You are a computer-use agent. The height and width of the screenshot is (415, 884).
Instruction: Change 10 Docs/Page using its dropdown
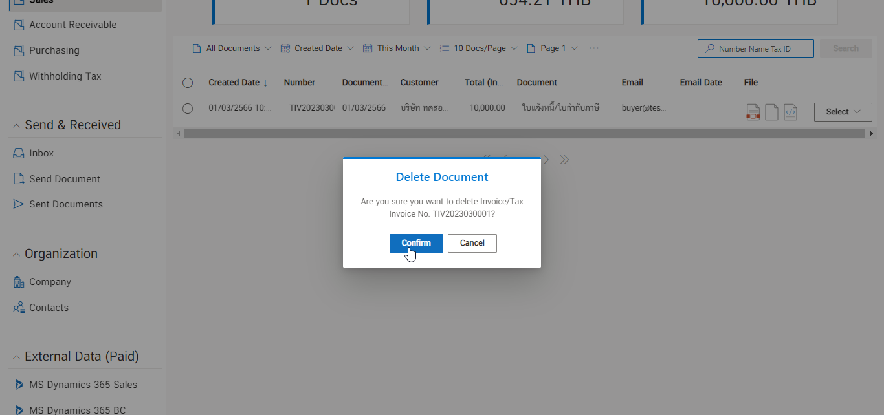(478, 48)
